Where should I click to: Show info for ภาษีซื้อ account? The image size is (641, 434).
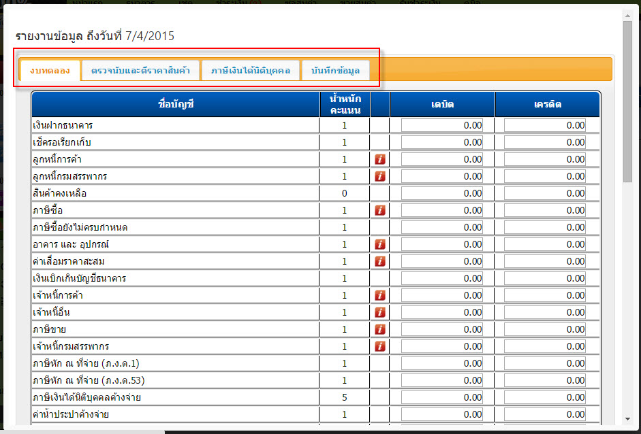pos(380,210)
